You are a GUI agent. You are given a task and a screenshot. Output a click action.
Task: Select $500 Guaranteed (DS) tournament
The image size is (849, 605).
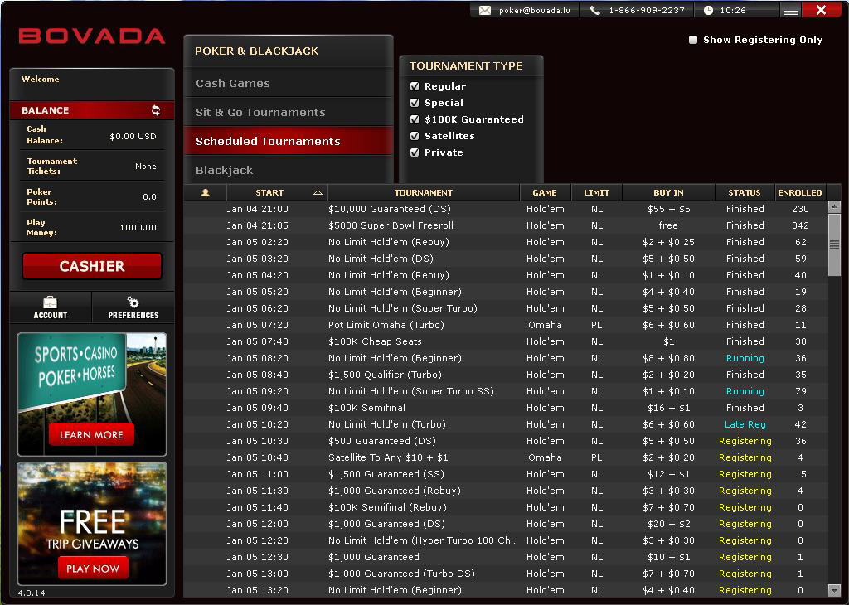pos(505,441)
